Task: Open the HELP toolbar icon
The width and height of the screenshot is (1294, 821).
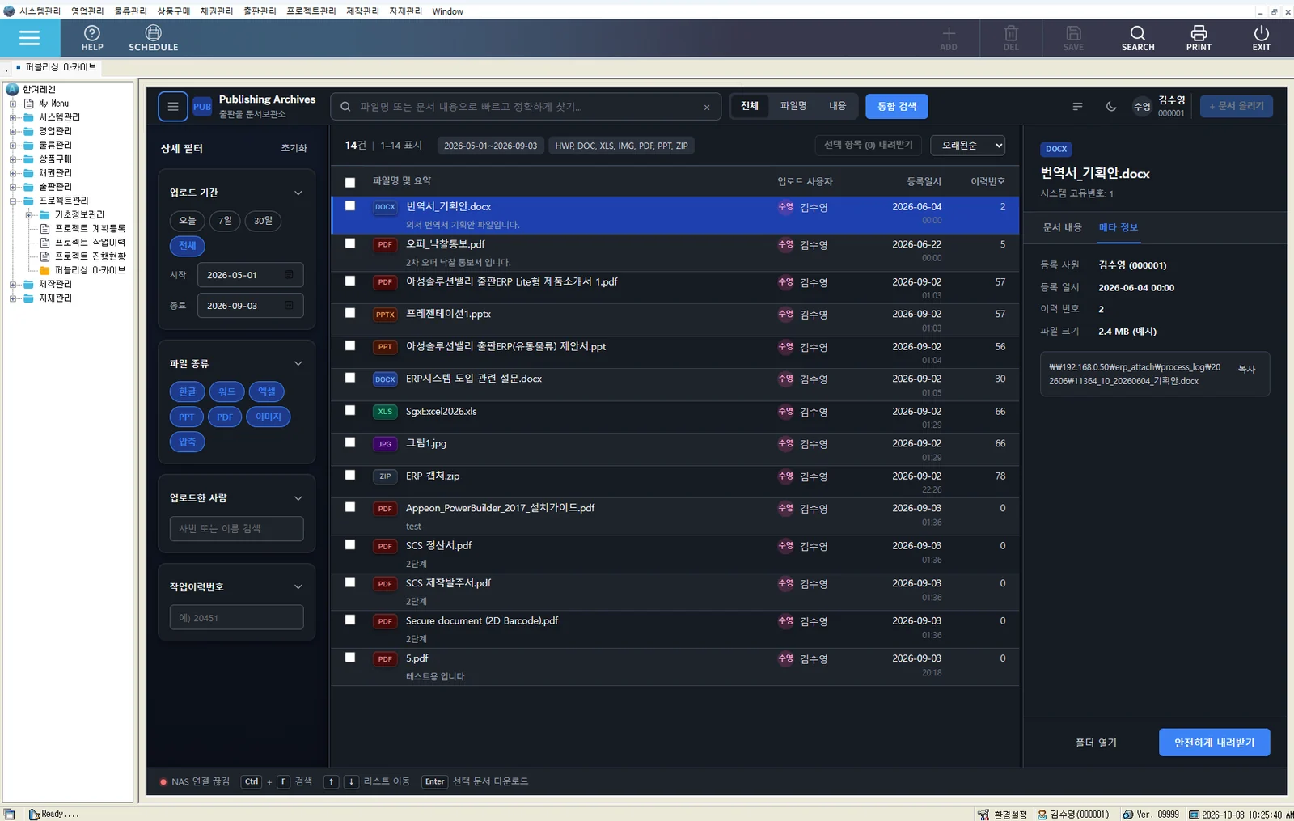Action: point(92,37)
